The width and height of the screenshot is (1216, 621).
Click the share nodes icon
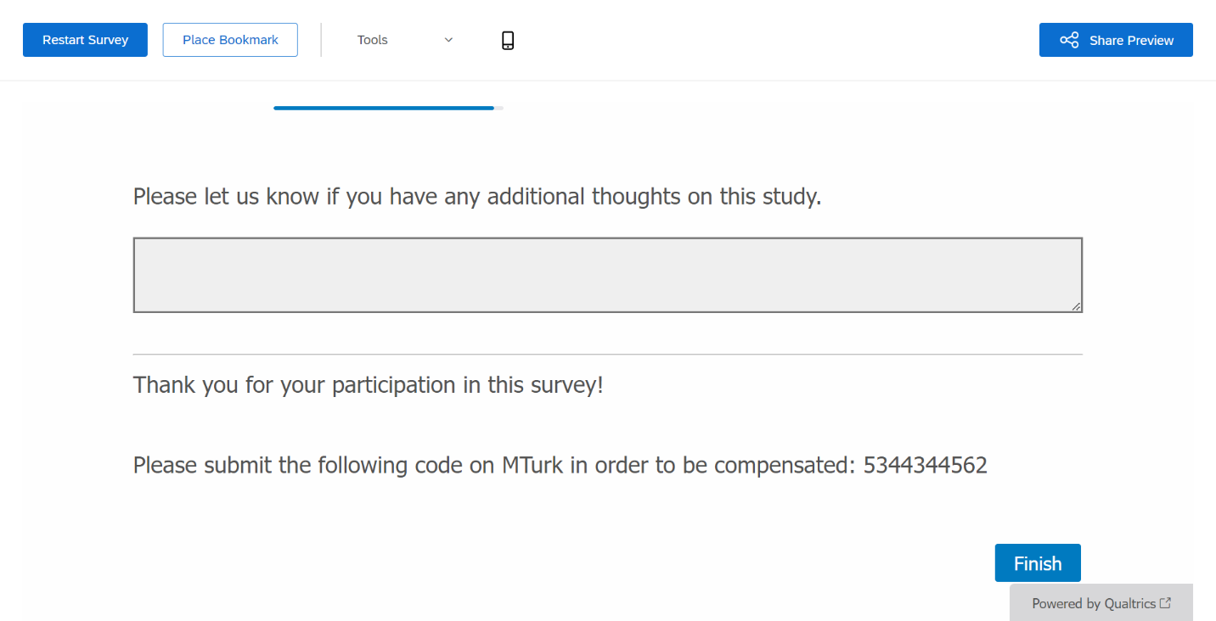(1069, 40)
